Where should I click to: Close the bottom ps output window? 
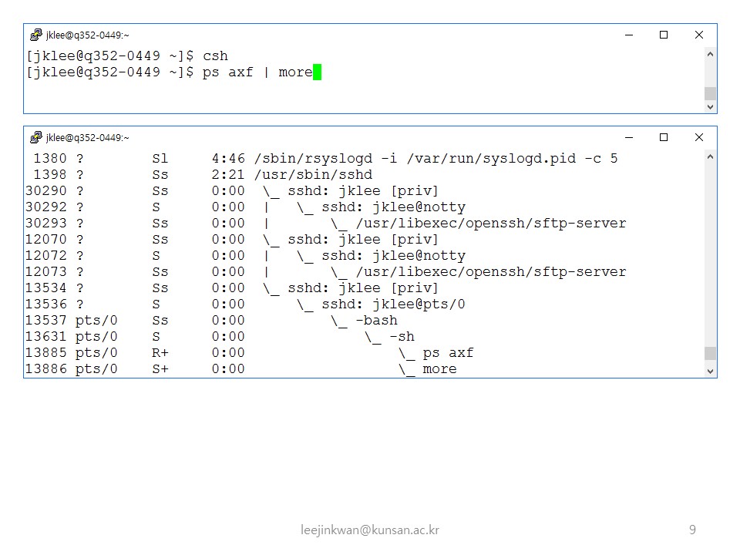click(x=699, y=137)
